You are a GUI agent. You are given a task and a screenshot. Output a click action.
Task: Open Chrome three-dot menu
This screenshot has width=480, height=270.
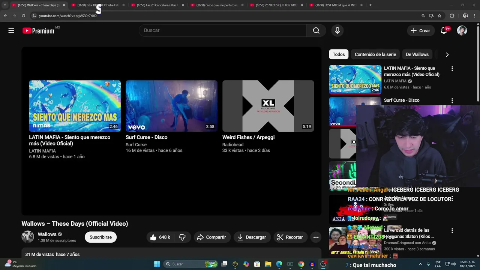[x=475, y=16]
